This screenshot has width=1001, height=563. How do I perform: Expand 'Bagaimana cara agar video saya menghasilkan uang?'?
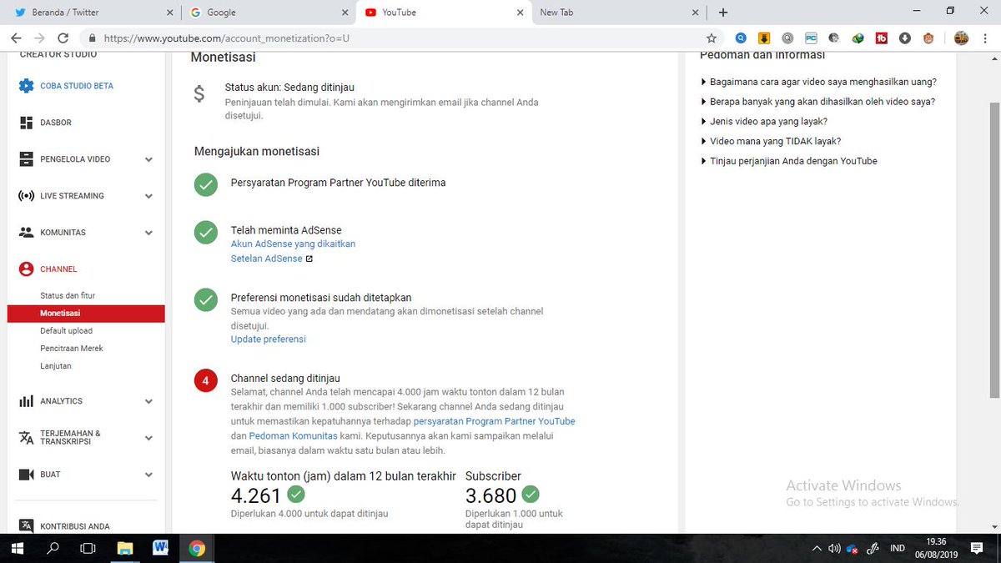coord(818,82)
